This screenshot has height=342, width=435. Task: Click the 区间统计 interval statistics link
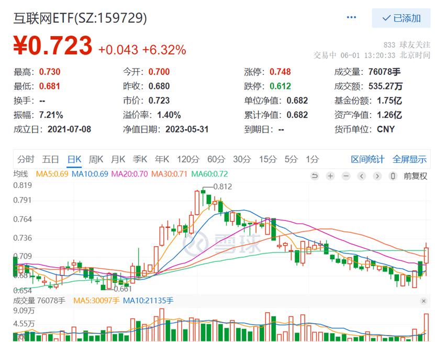tap(367, 159)
